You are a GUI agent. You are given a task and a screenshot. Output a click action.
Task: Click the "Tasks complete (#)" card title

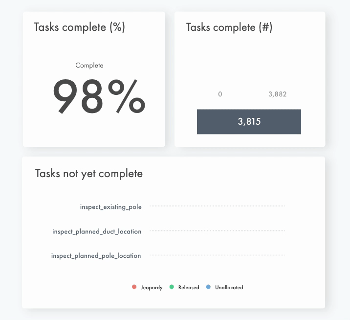tap(229, 27)
